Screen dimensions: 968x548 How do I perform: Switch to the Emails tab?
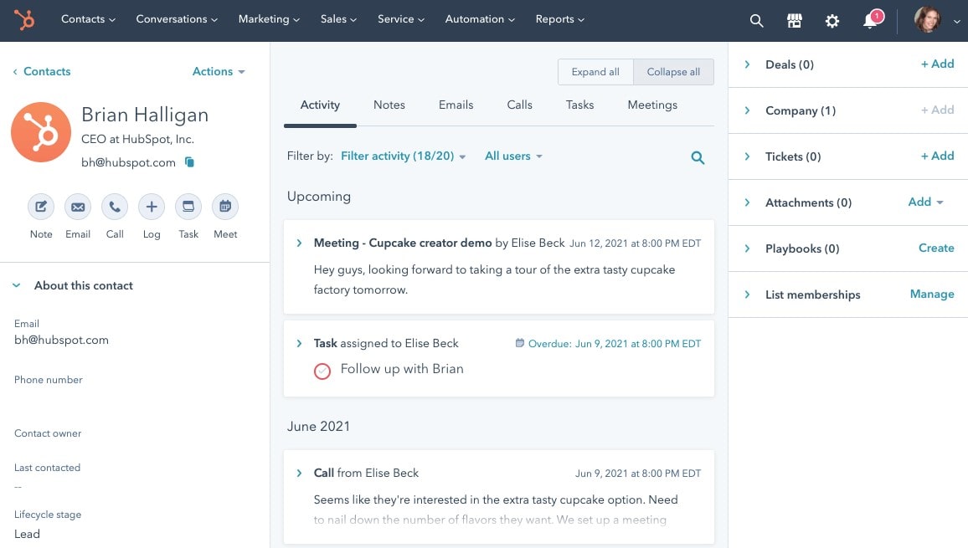tap(456, 105)
